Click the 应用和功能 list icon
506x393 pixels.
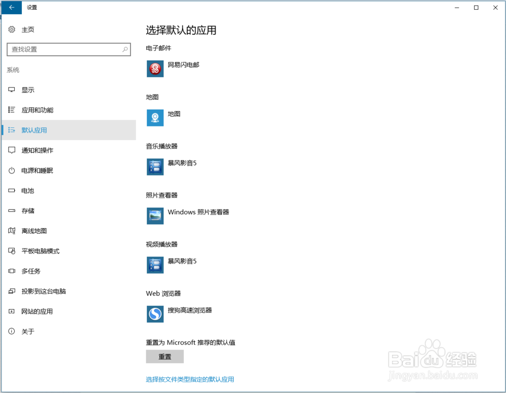tap(12, 110)
